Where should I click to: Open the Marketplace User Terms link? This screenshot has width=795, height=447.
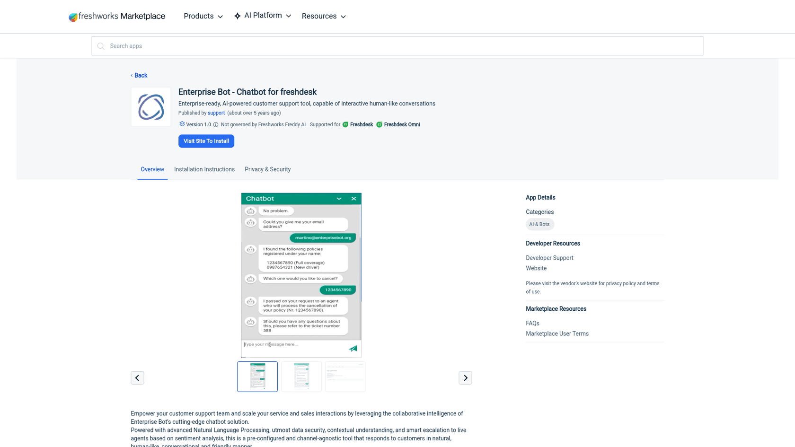(x=557, y=334)
